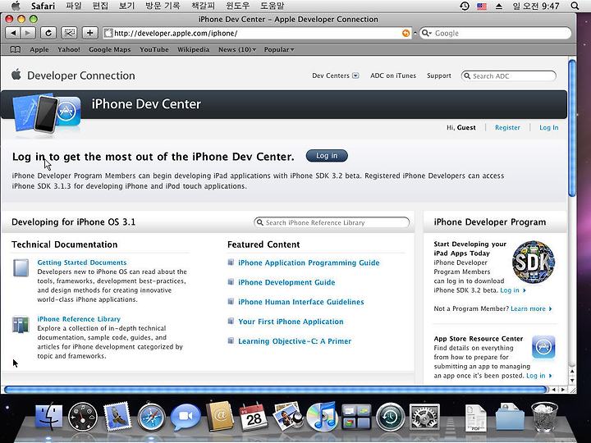Click the Safari compass icon in Dock
Screen dimensions: 591x443
pyautogui.click(x=151, y=418)
